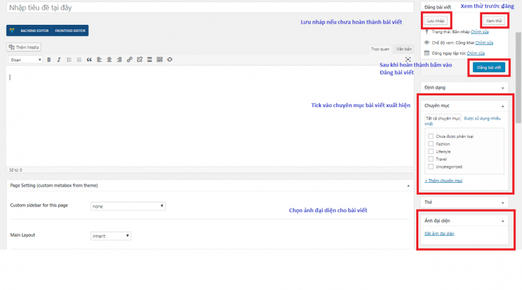Apply italic formatting
The image size is (522, 290).
coord(58,59)
